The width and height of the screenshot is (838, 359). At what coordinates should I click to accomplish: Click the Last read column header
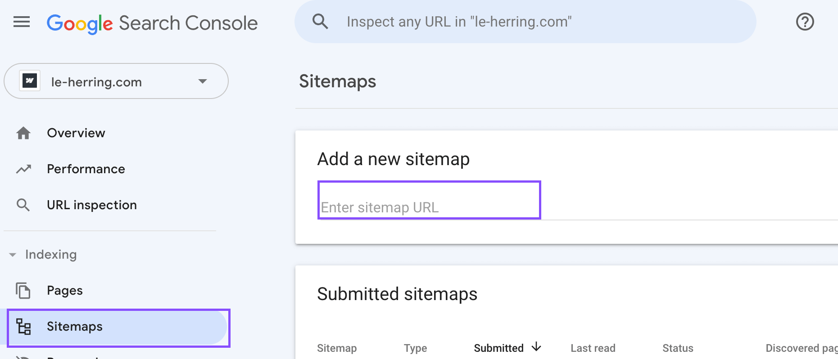point(593,348)
